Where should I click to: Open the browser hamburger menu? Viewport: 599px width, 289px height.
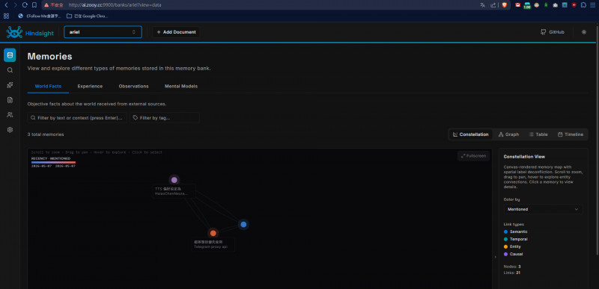pos(593,5)
